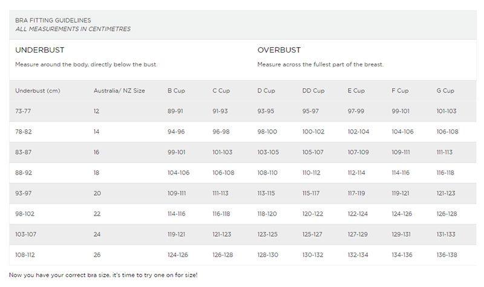
Task: Select the Underbust (cm) column header
Action: (x=37, y=91)
